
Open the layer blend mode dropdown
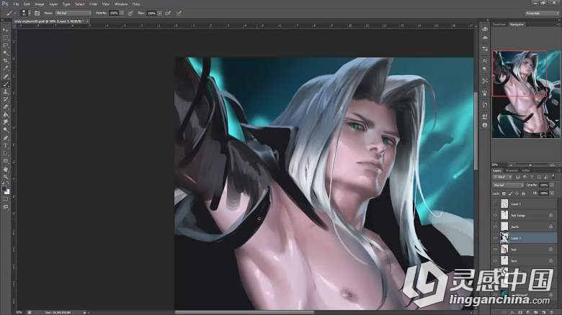coord(508,185)
